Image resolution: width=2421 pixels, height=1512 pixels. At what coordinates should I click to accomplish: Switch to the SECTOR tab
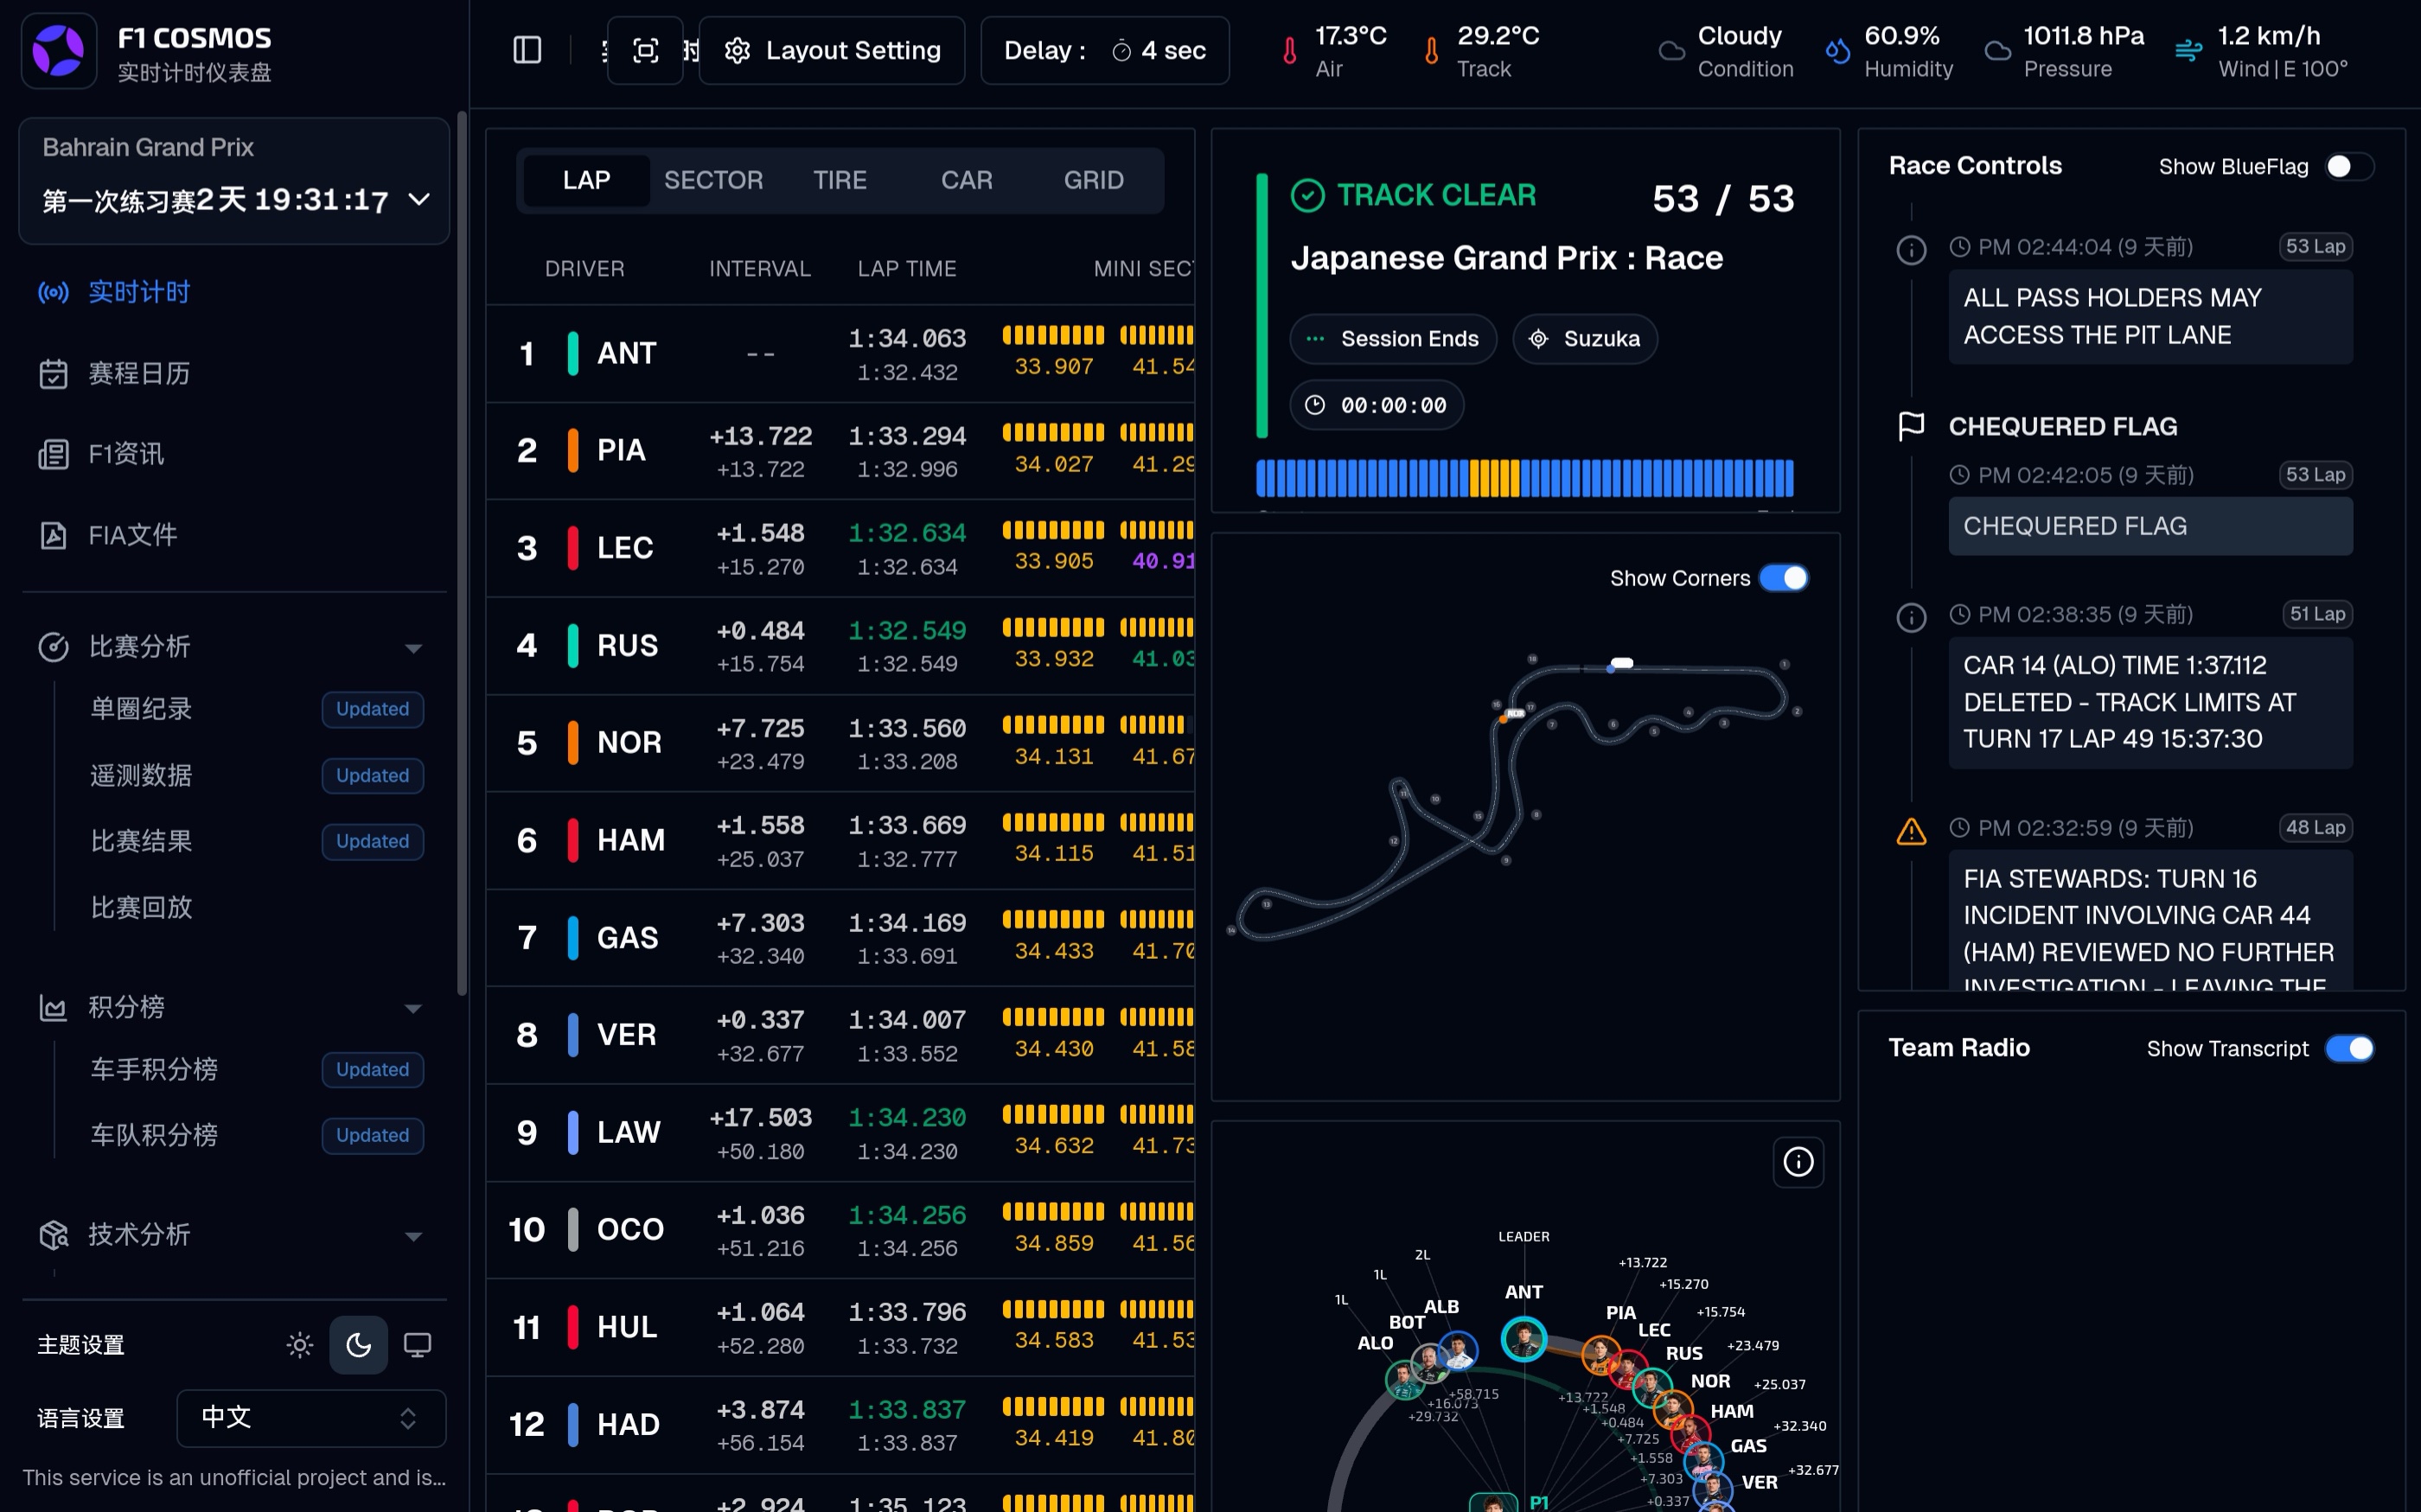click(713, 180)
